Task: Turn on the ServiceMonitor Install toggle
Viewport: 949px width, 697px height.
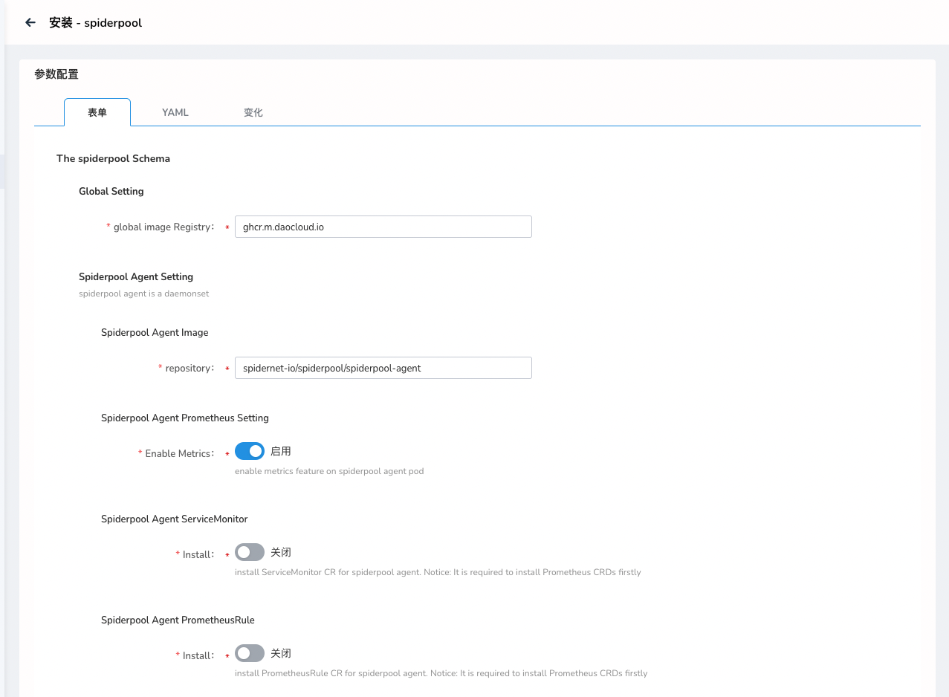Action: point(250,552)
